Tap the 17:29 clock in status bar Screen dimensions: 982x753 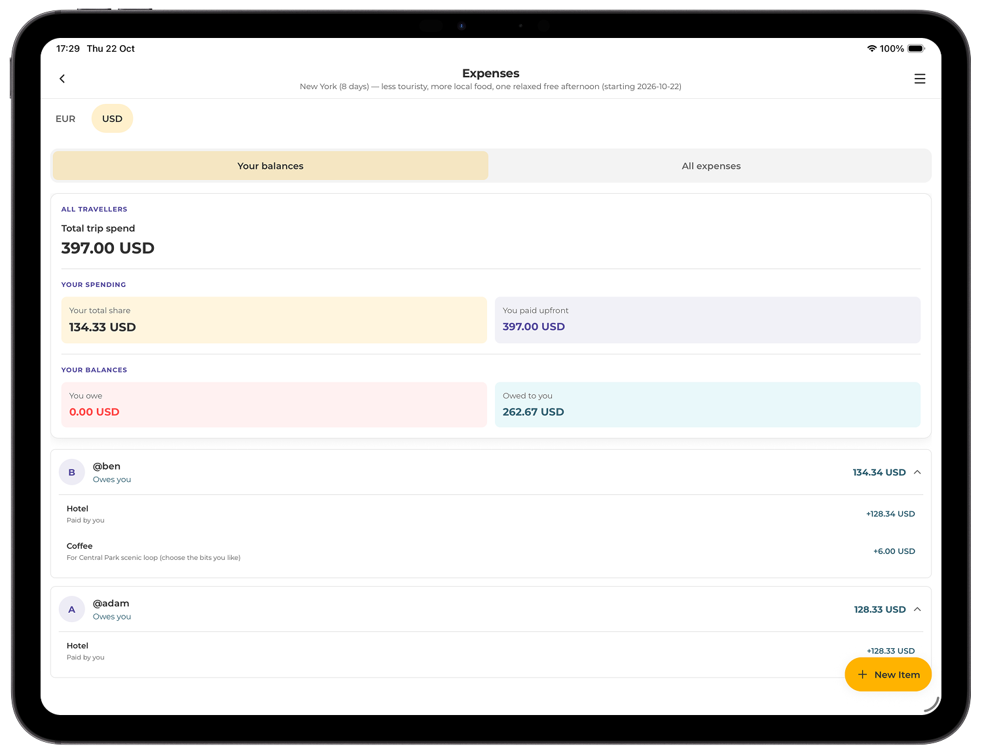(x=68, y=48)
